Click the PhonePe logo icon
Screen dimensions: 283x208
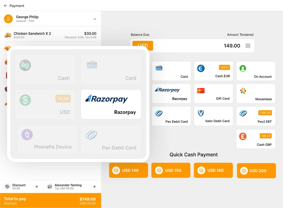tap(27, 135)
